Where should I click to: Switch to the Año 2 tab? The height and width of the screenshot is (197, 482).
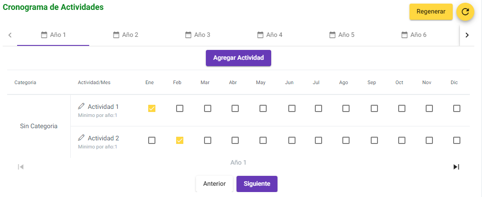coord(125,35)
